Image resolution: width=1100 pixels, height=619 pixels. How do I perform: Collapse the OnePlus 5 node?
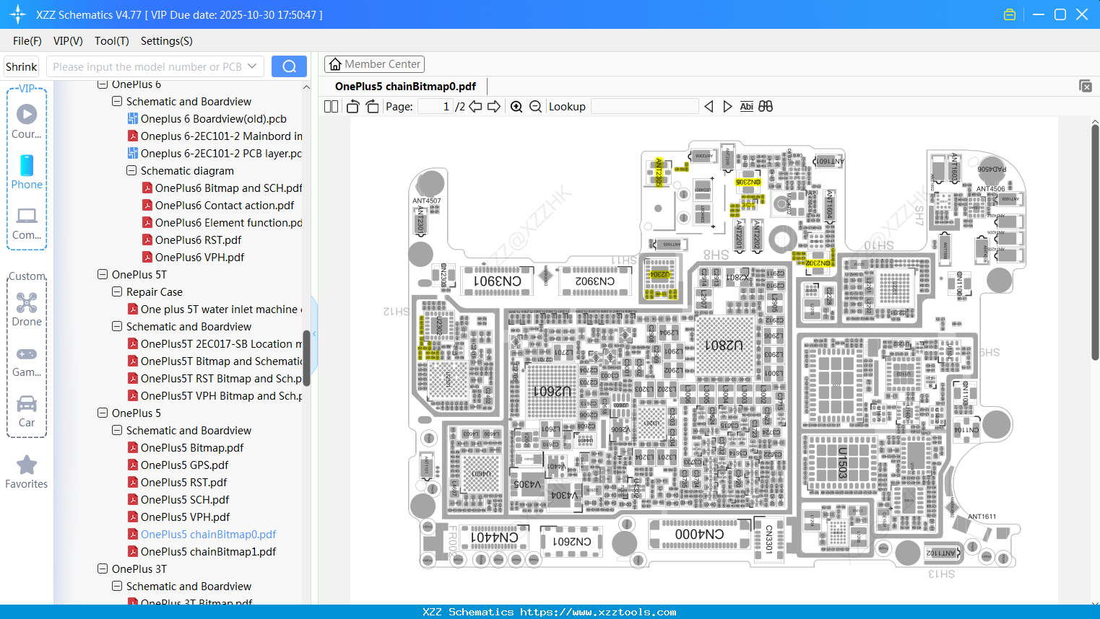103,413
